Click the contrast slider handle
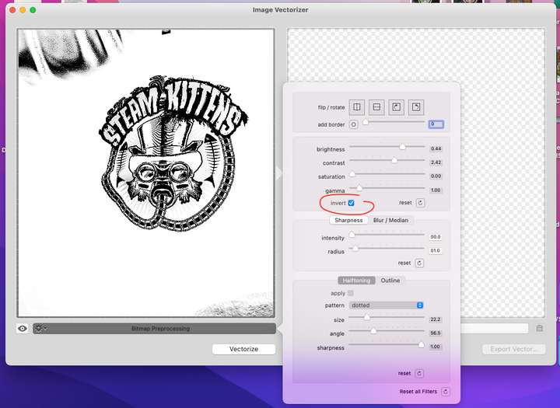This screenshot has height=408, width=560. click(394, 160)
